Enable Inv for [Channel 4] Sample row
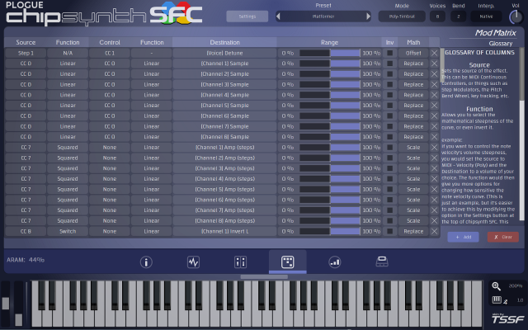Viewport: 528px width, 330px height. 390,95
